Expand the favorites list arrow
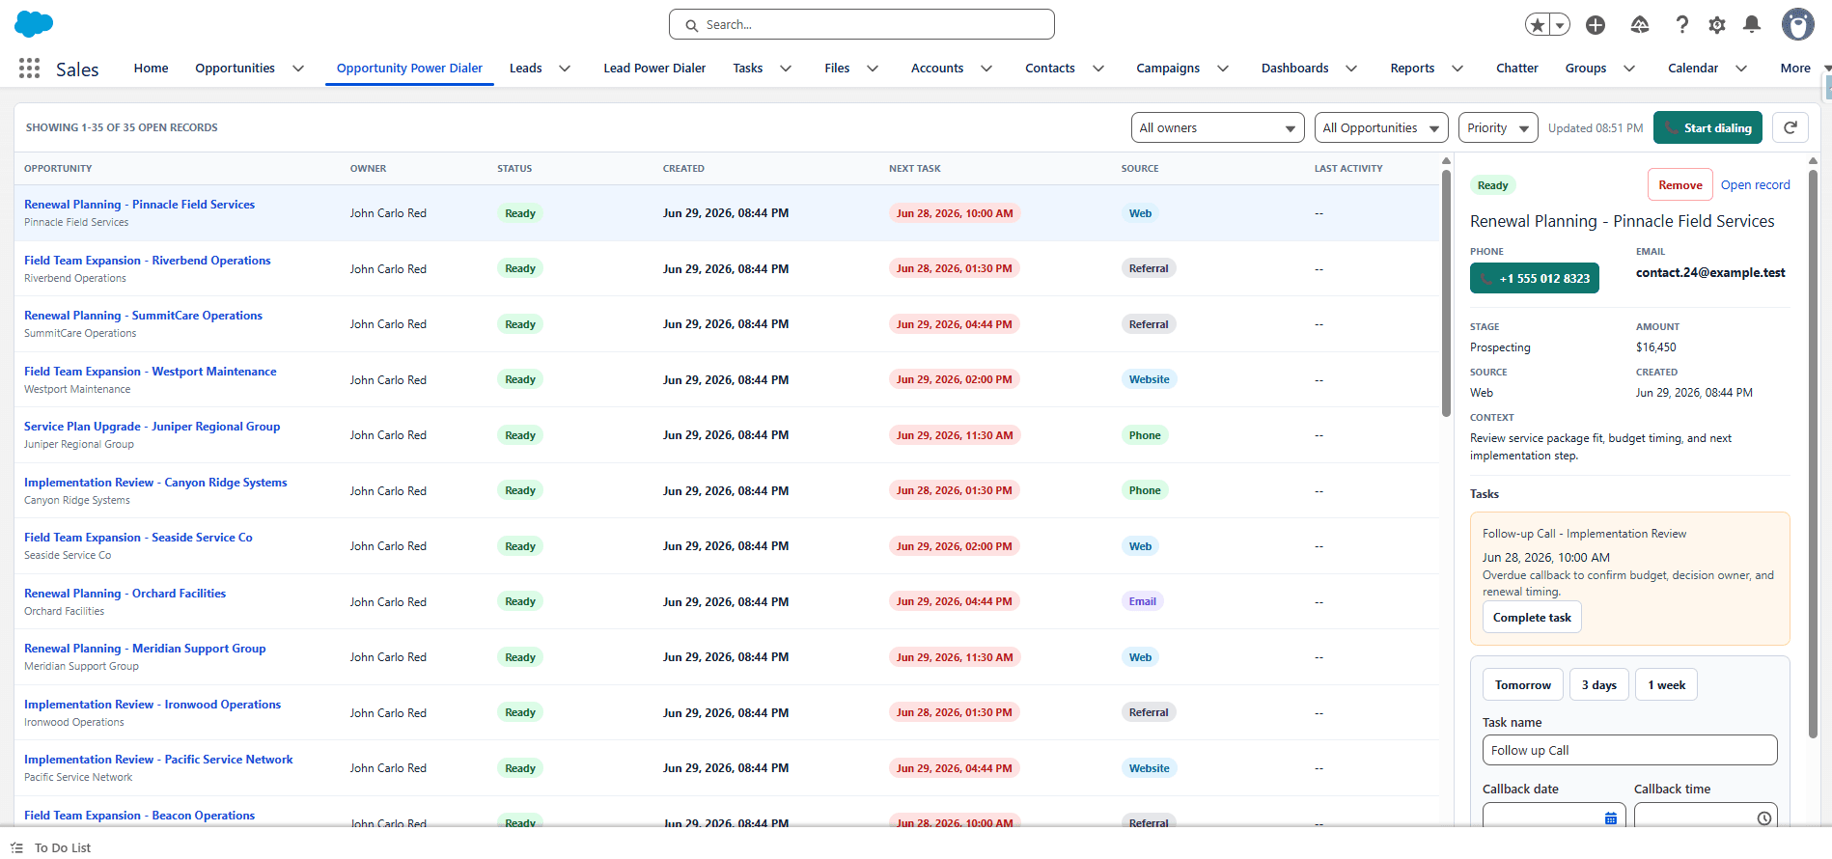The image size is (1832, 859). click(x=1560, y=25)
